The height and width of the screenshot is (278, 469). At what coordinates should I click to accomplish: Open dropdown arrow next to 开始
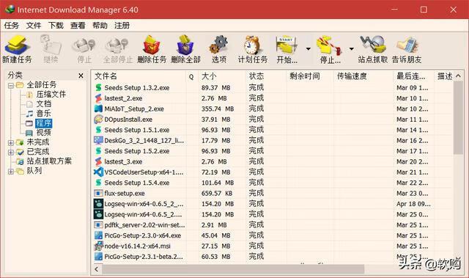point(308,48)
